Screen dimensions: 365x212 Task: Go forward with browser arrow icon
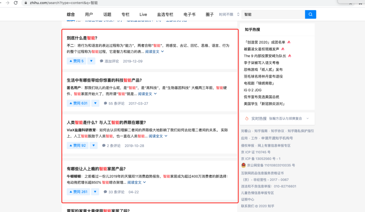click(7, 3)
